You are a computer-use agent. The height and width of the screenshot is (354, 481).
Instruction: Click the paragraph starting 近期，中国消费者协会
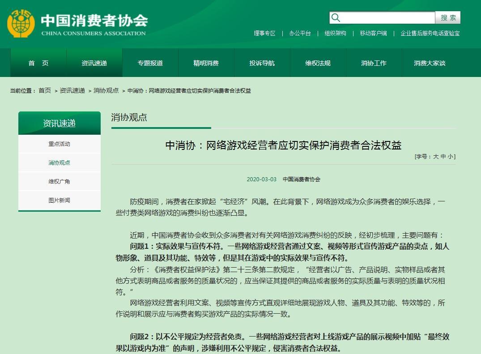click(287, 235)
